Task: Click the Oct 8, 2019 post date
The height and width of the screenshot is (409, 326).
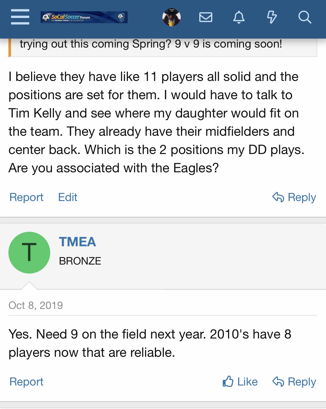Action: tap(36, 305)
